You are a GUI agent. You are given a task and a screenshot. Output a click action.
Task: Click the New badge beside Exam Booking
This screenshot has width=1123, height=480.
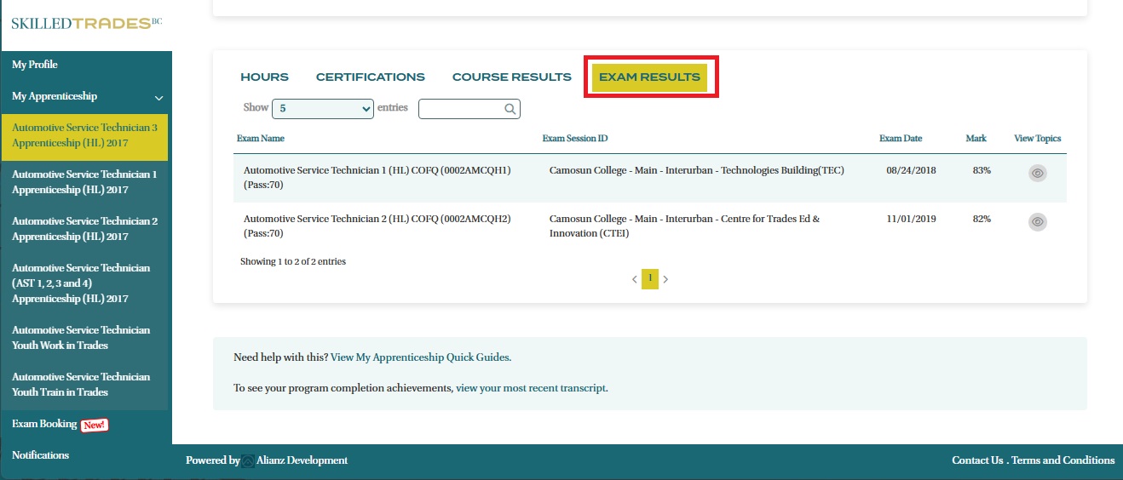click(x=95, y=425)
